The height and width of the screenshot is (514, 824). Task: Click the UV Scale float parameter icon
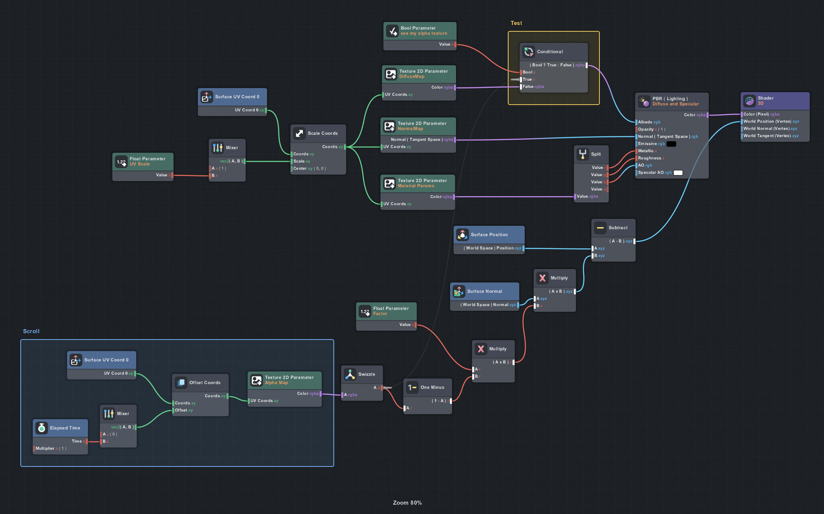coord(121,162)
